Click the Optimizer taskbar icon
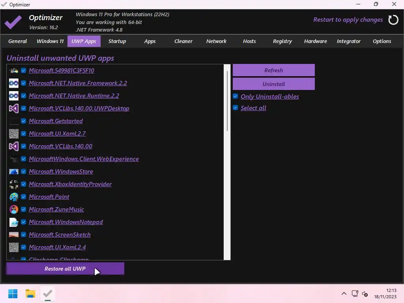This screenshot has width=404, height=303. (48, 294)
